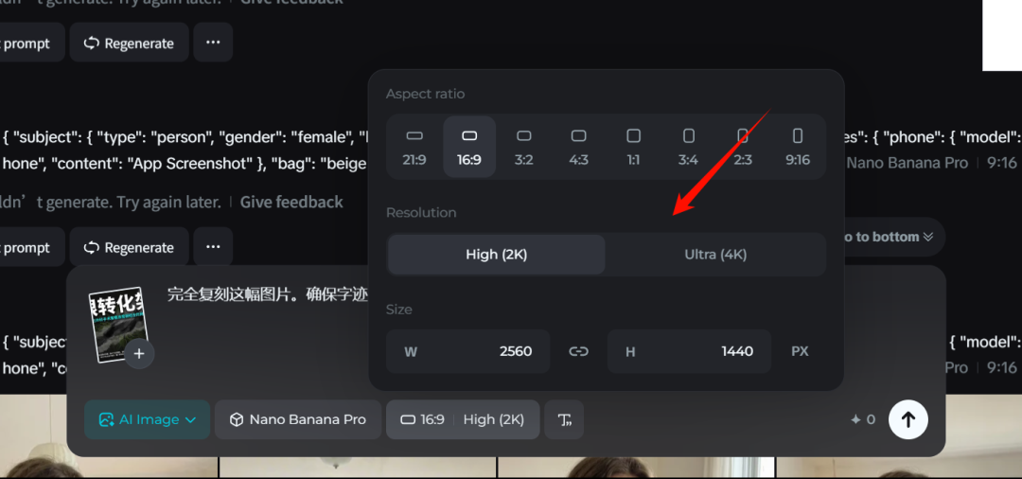Choose the 3:4 portrait aspect ratio
1022x479 pixels.
(688, 148)
